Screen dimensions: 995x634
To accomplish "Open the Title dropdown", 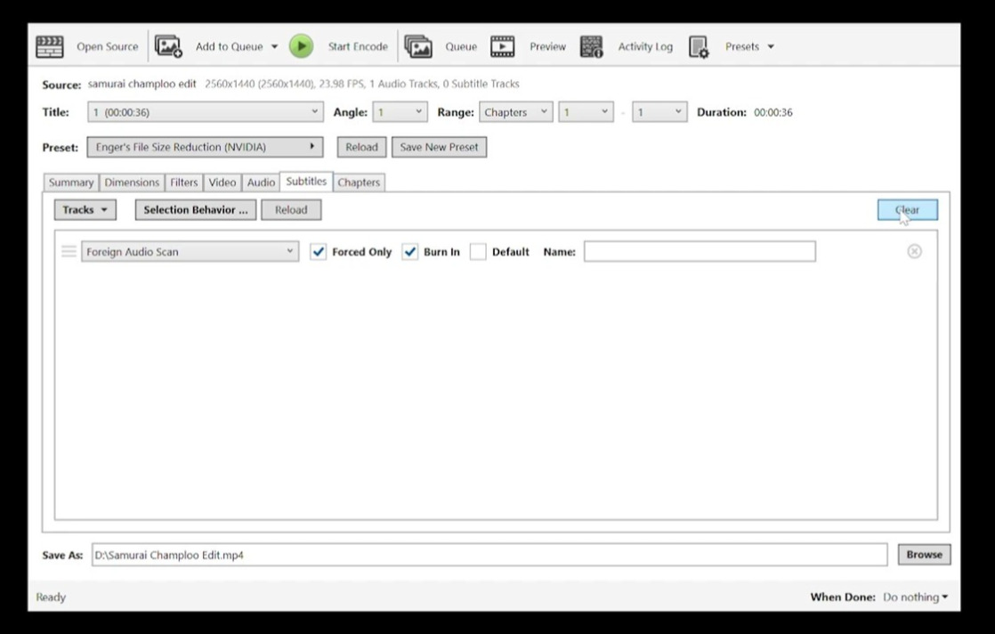I will tap(205, 111).
